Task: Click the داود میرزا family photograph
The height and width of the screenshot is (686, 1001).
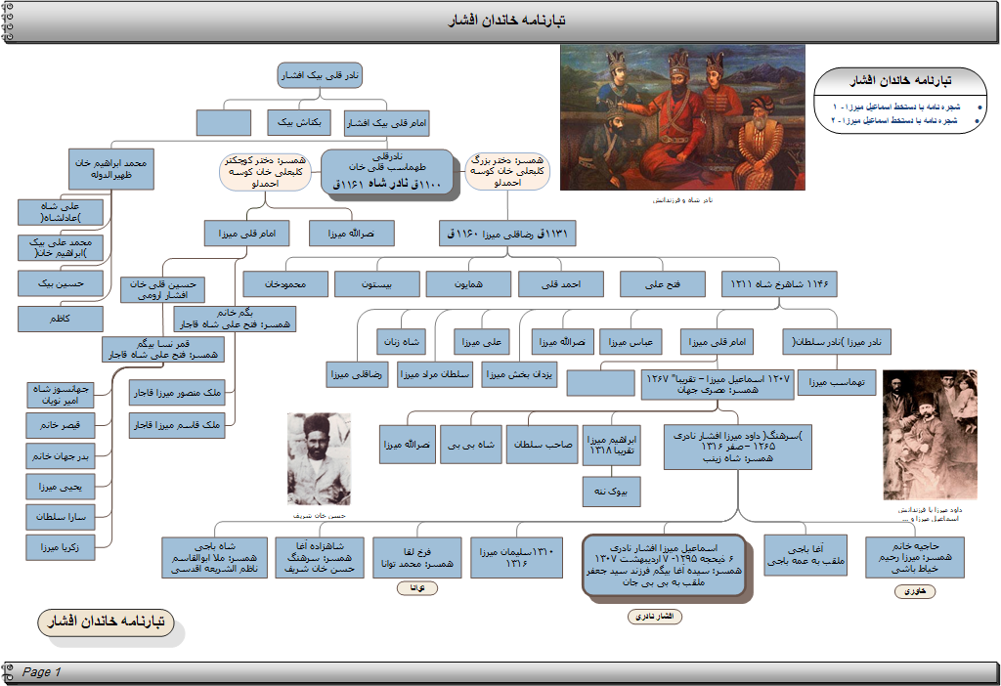Action: [x=930, y=435]
